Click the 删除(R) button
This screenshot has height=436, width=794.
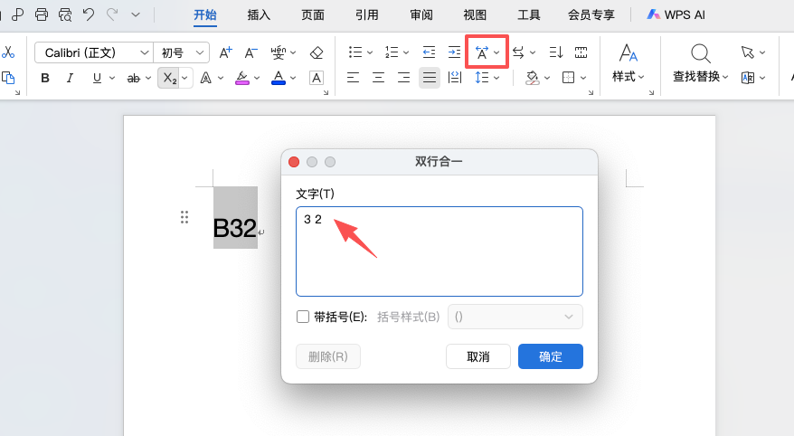point(328,356)
